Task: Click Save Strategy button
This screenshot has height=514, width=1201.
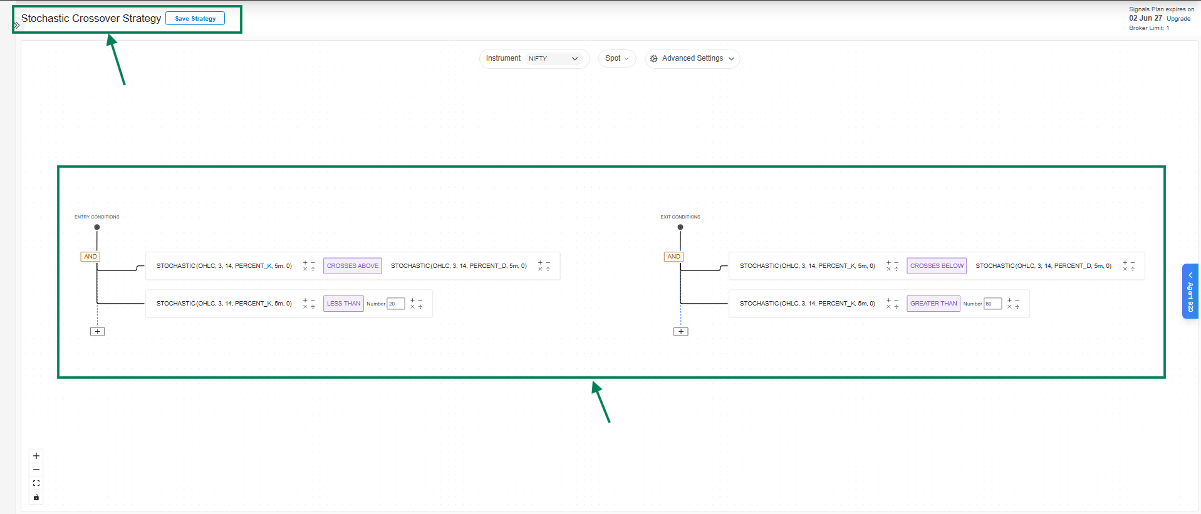Action: coord(195,19)
